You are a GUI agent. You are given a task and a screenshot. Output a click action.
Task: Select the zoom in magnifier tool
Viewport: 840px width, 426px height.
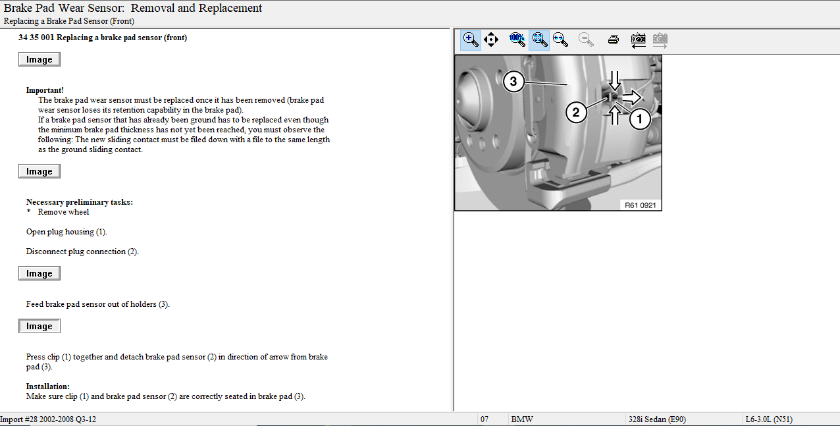[471, 40]
